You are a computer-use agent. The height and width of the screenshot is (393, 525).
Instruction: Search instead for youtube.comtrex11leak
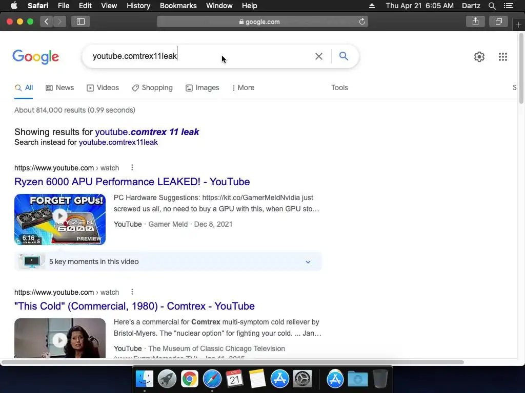[118, 142]
